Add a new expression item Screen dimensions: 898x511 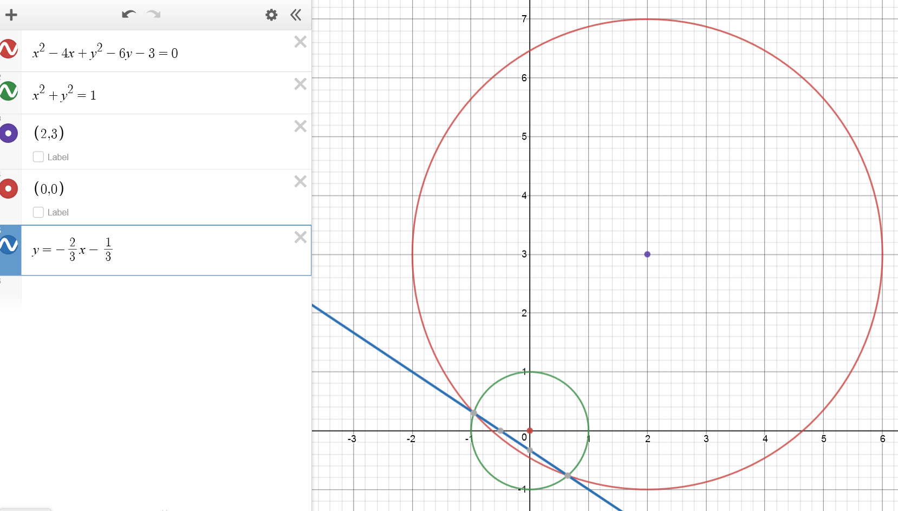pyautogui.click(x=11, y=15)
